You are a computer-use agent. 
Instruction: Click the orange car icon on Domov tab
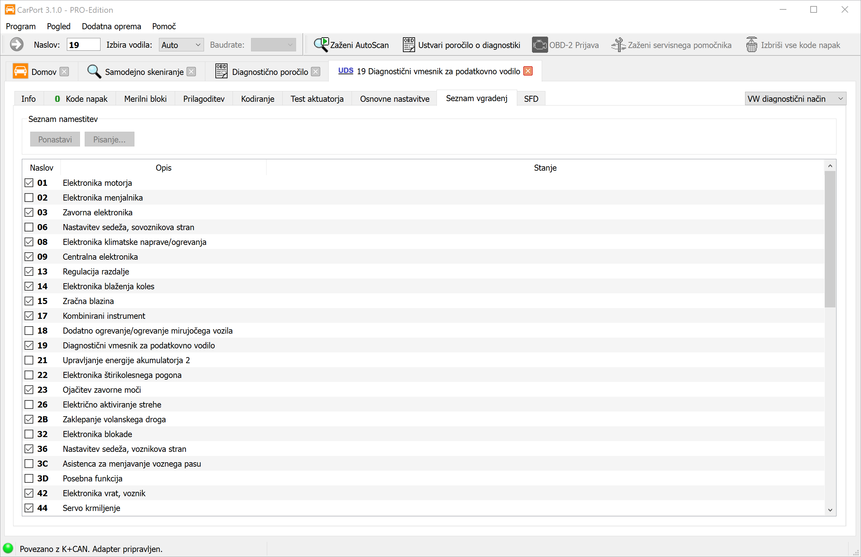tap(20, 71)
